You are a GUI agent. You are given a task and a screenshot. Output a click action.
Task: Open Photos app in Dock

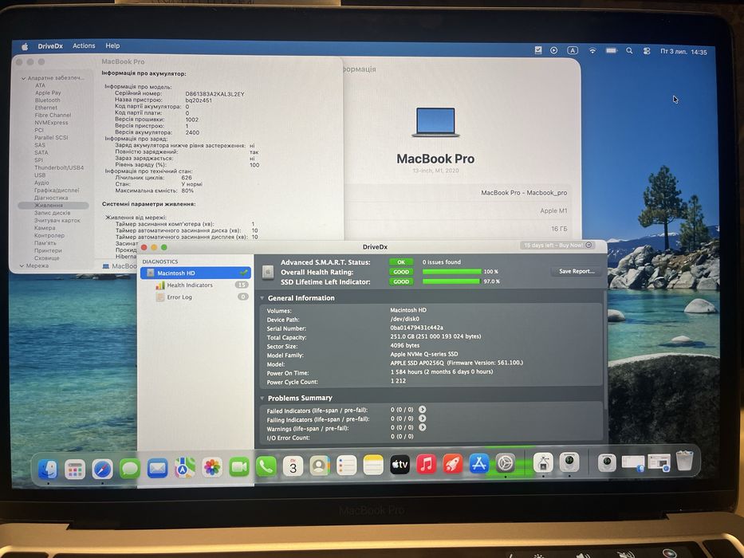(x=212, y=468)
